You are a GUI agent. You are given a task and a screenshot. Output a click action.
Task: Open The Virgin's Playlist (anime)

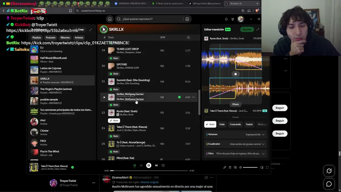coord(62,91)
